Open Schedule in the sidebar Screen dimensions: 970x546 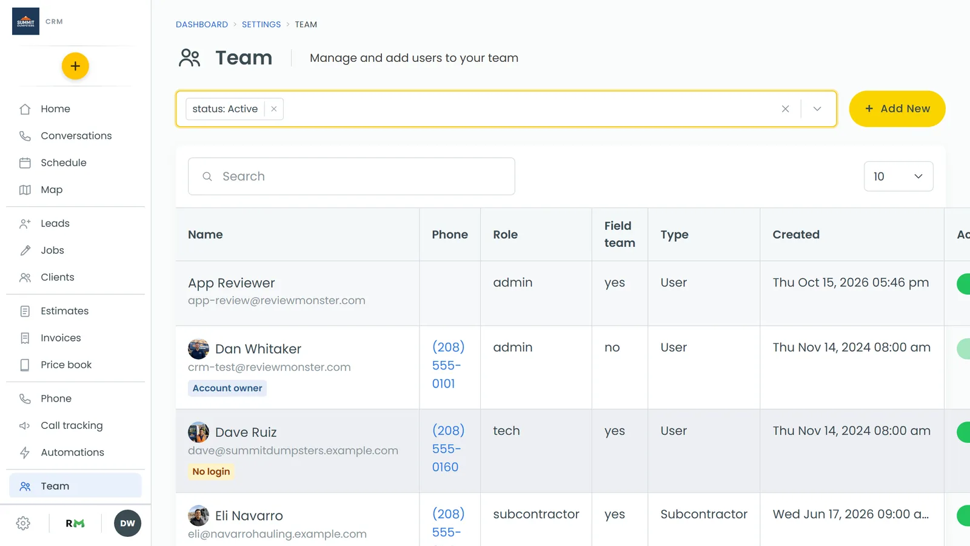pos(75,163)
